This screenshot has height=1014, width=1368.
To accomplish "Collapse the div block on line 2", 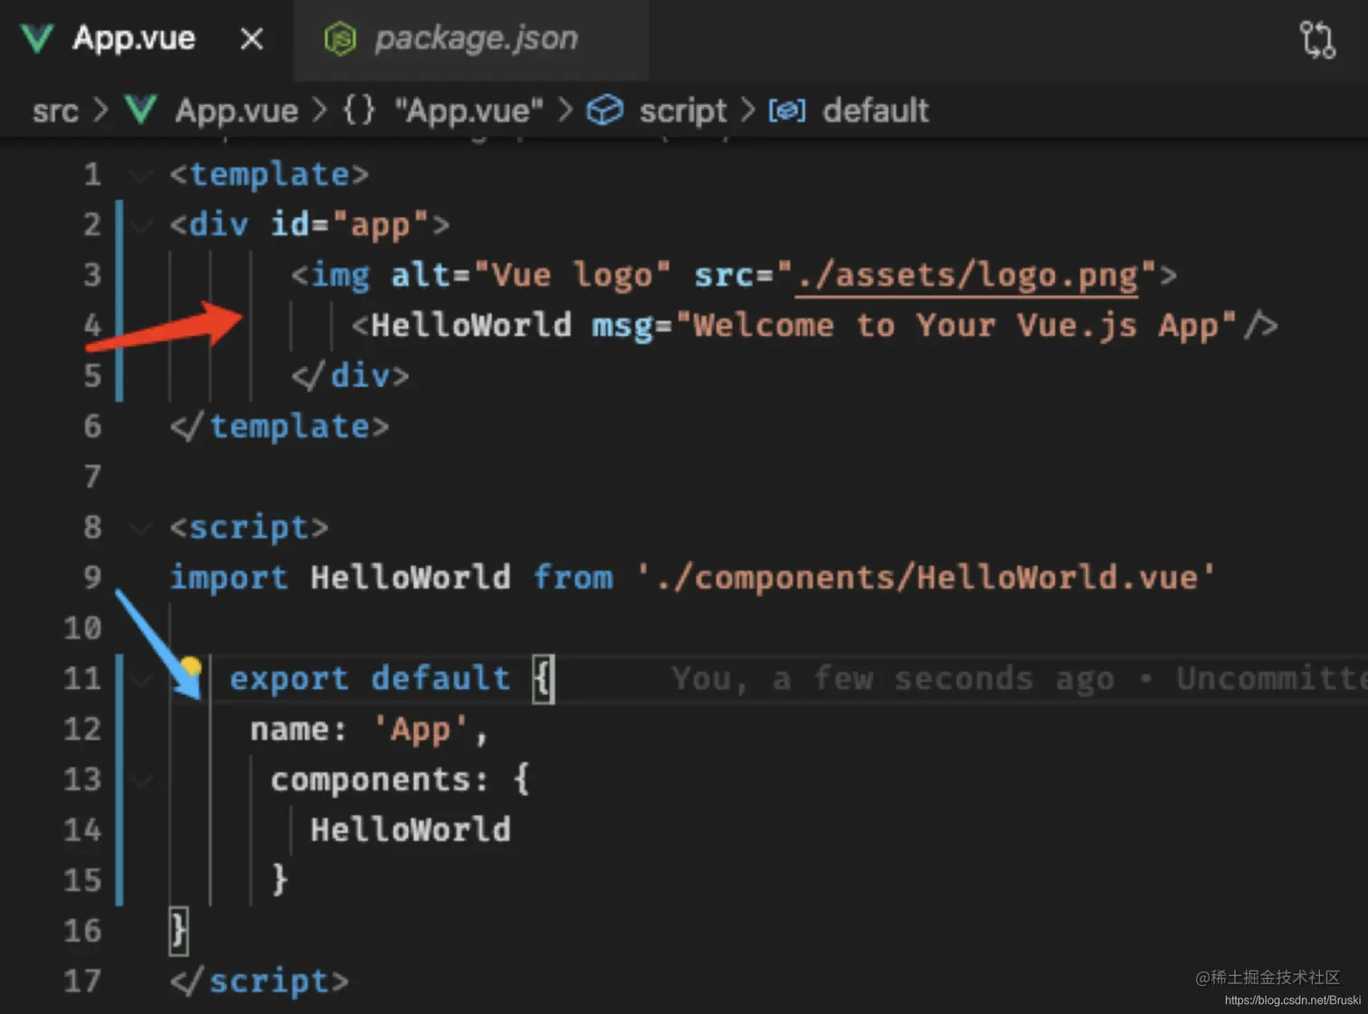I will [x=141, y=224].
